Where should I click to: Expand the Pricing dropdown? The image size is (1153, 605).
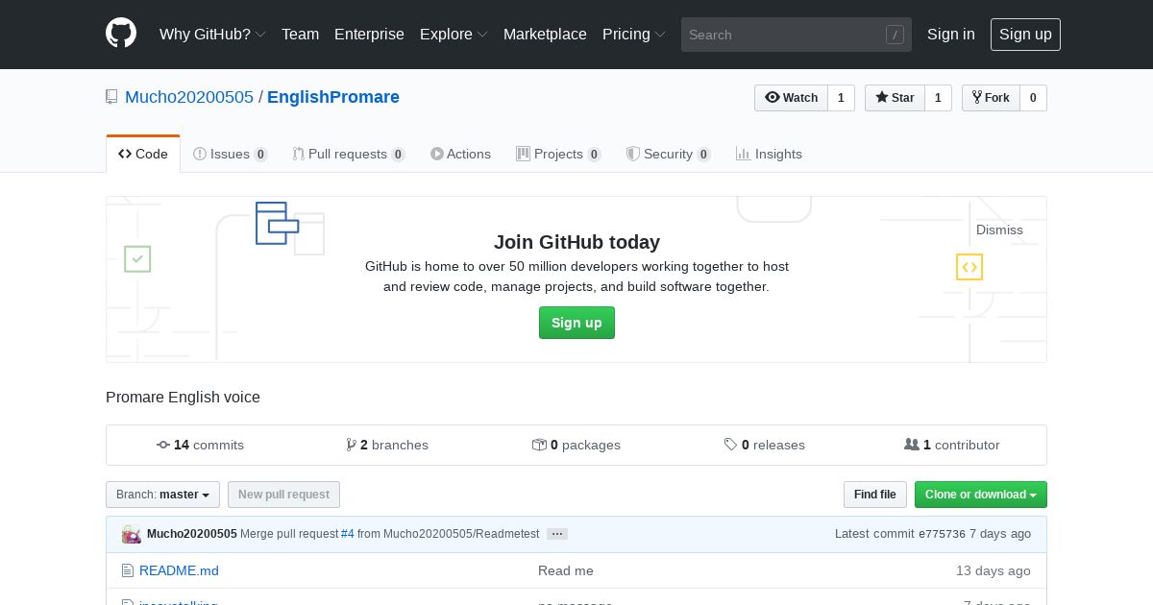pyautogui.click(x=633, y=34)
